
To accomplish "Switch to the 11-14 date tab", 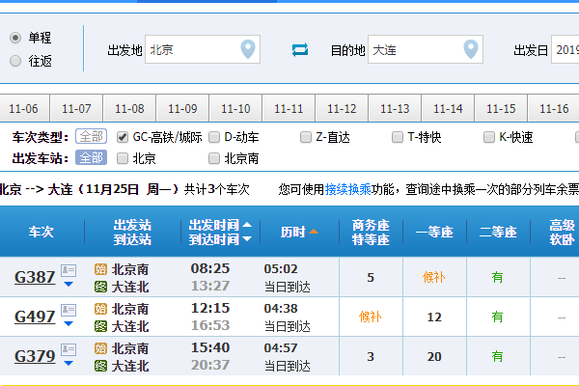I will pos(448,108).
